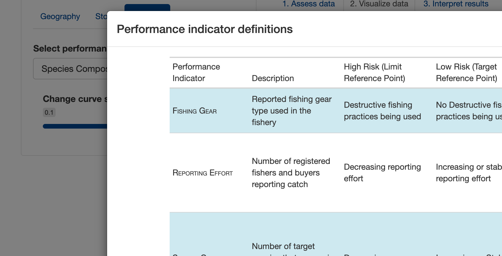Click the 0.1 smoothness value badge
The height and width of the screenshot is (256, 502).
tap(49, 112)
